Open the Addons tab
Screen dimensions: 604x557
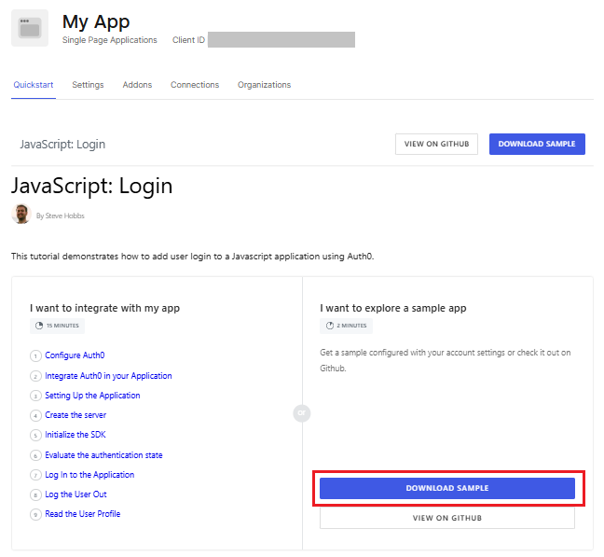pos(137,85)
